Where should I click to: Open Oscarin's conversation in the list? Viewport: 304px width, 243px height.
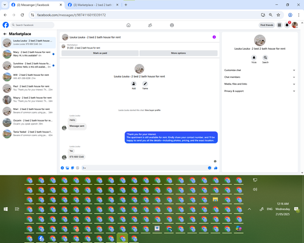(29, 122)
